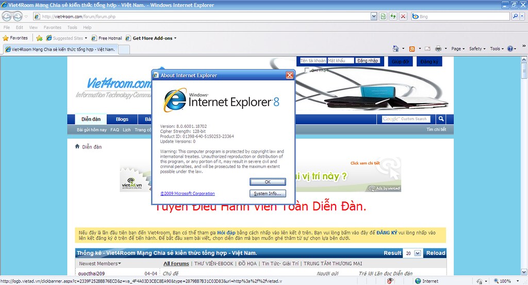Click the Home icon in command bar
528x285 pixels.
pos(395,48)
